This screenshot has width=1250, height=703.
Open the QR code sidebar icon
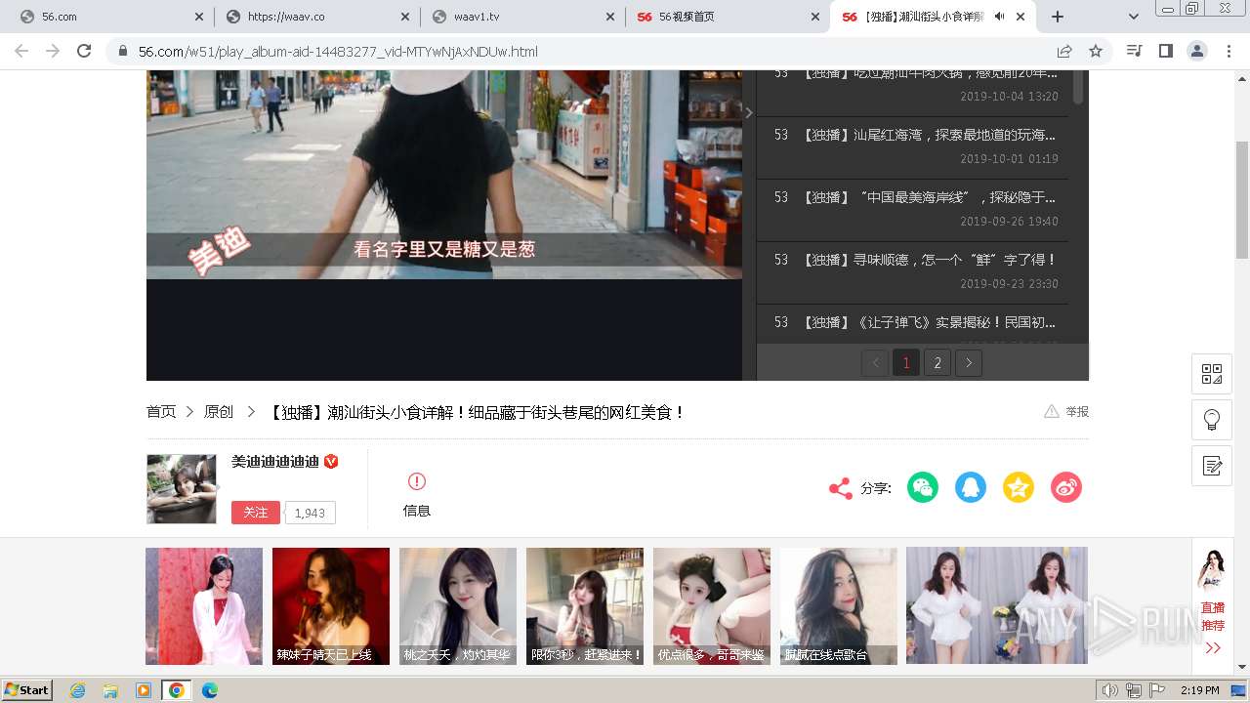tap(1212, 374)
